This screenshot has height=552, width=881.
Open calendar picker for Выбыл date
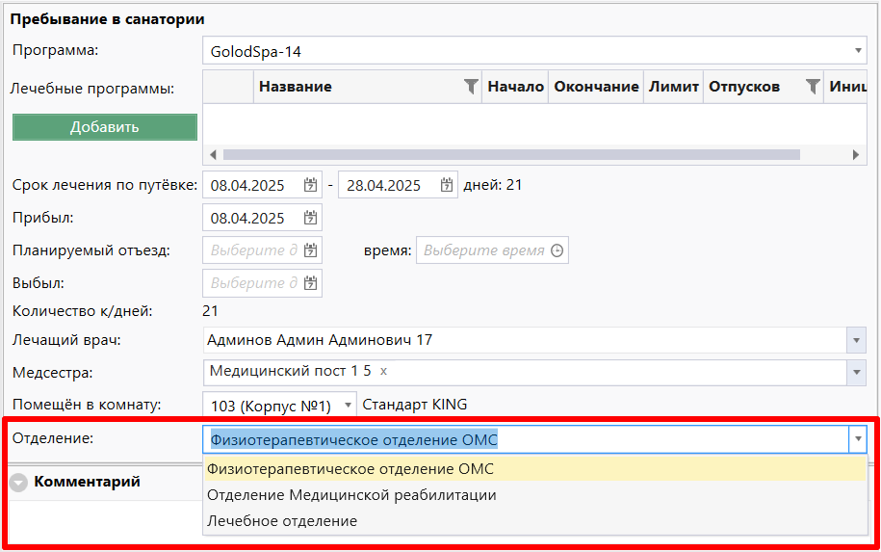(310, 283)
